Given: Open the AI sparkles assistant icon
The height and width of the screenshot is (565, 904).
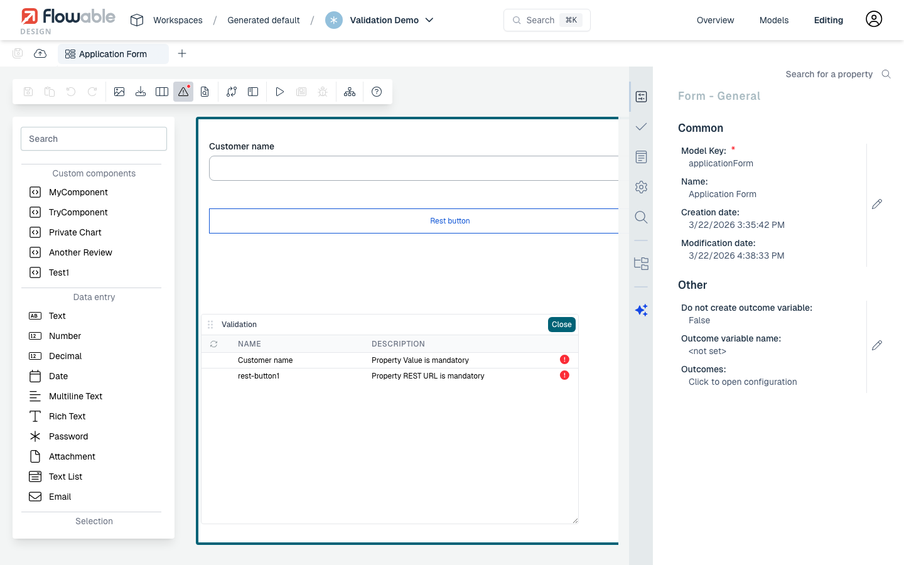Looking at the screenshot, I should click(x=641, y=309).
